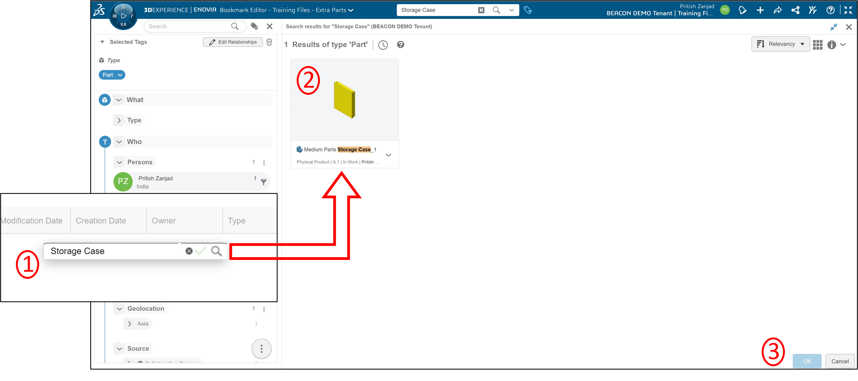Open the top search options dropdown arrow
This screenshot has height=381, width=858.
[511, 10]
